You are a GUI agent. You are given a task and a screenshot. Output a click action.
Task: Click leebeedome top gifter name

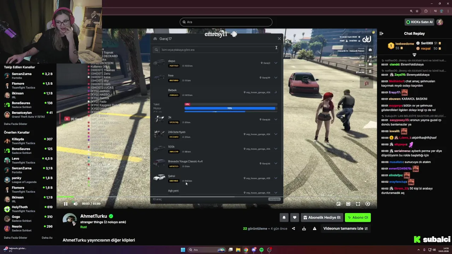(405, 44)
